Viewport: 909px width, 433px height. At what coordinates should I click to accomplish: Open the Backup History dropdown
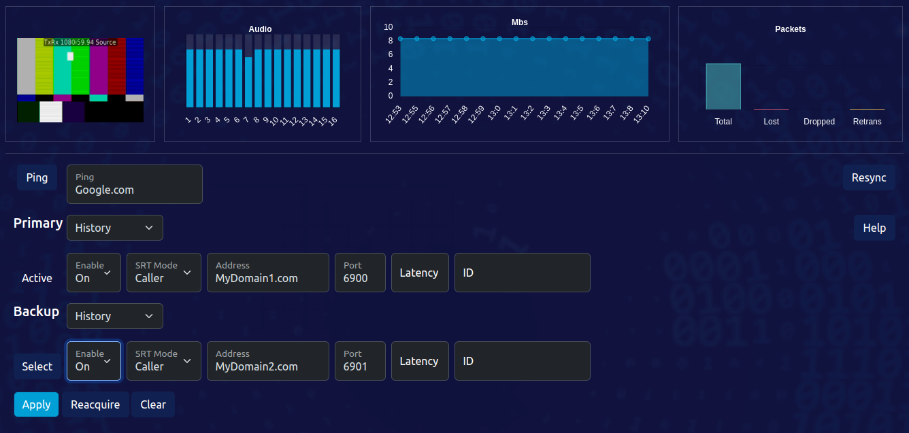click(114, 316)
